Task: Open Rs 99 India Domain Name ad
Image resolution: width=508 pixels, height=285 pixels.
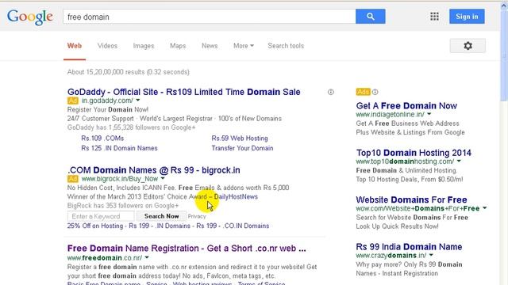Action: click(409, 247)
